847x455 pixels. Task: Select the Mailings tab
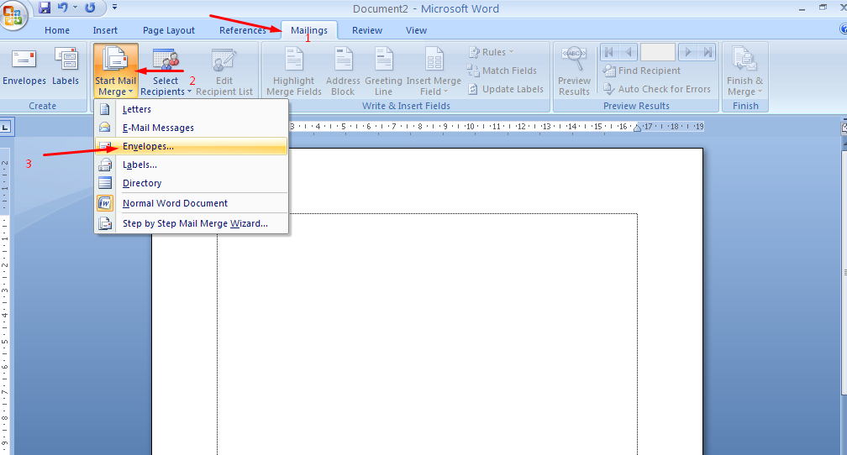point(309,30)
